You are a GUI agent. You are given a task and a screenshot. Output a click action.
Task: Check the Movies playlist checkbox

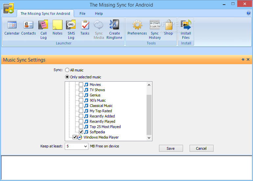click(x=81, y=84)
